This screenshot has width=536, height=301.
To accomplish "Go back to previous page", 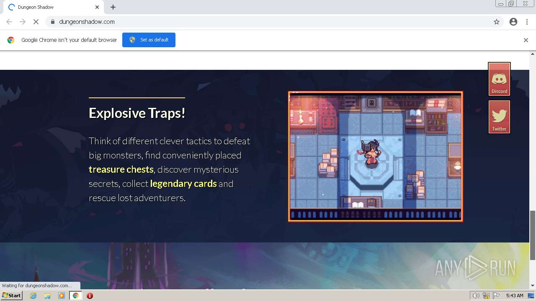I will (x=9, y=22).
